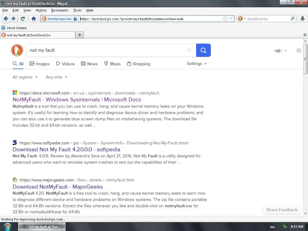Click the docs.microsoft.com result URL
Image resolution: width=308 pixels, height=231 pixels.
45,93
